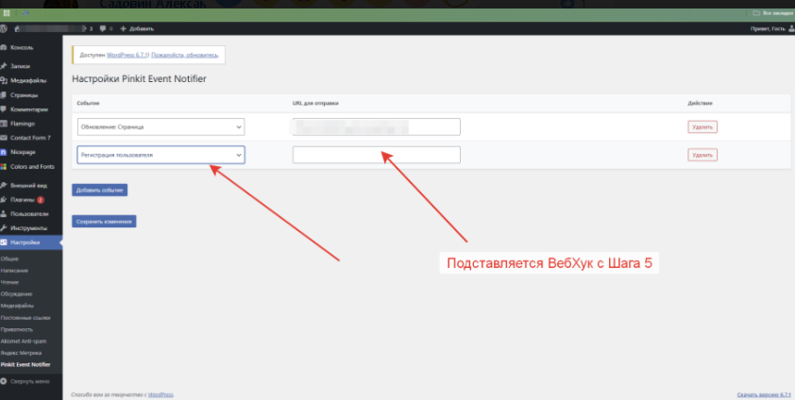Image resolution: width=795 pixels, height=400 pixels.
Task: Click the Записи pin icon
Action: [x=4, y=66]
